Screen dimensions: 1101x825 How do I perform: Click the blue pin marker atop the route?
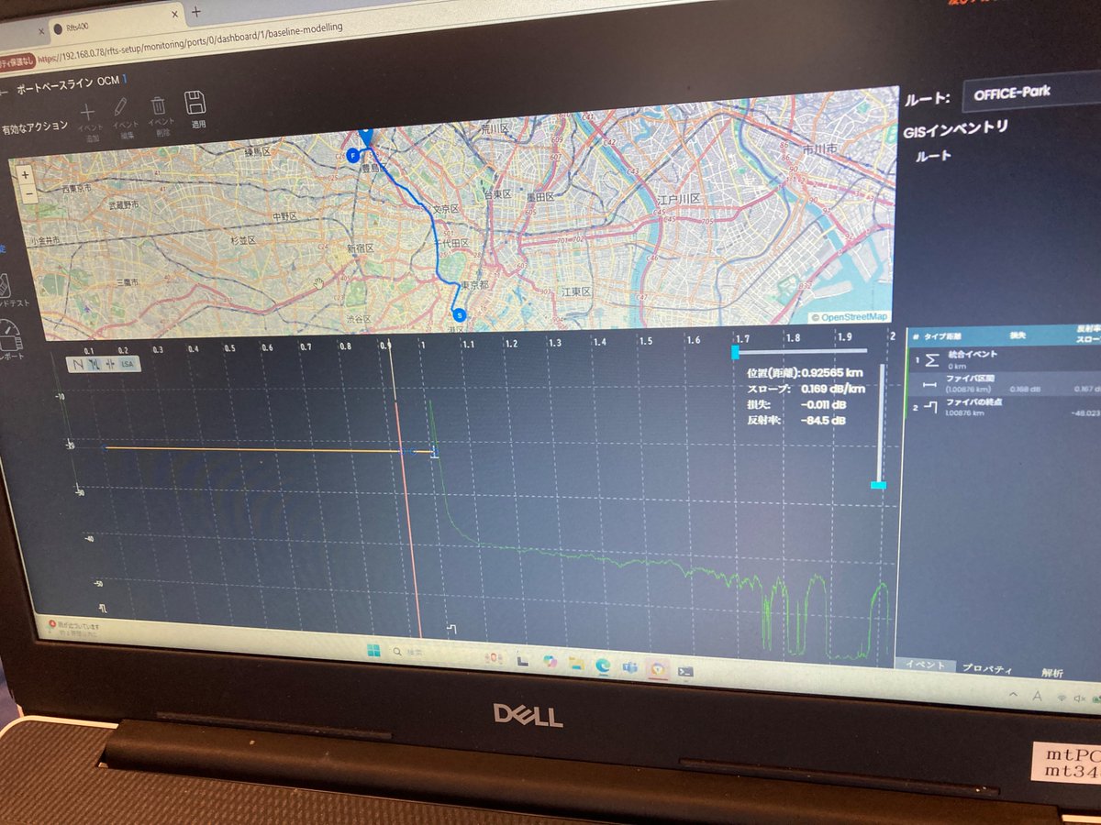pos(367,136)
